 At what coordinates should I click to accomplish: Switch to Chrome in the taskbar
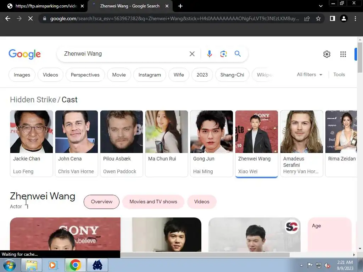coord(75,265)
